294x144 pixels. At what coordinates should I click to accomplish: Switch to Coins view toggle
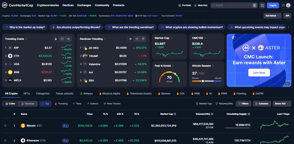10,104
